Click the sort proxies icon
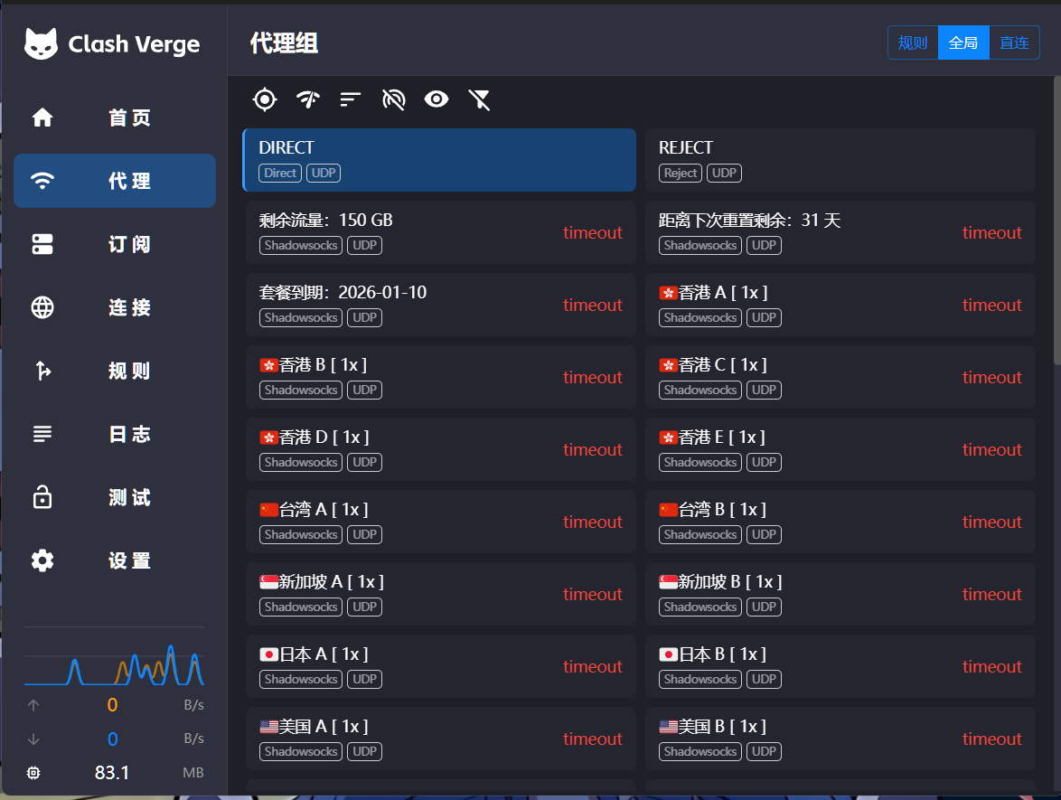This screenshot has height=800, width=1061. 351,99
